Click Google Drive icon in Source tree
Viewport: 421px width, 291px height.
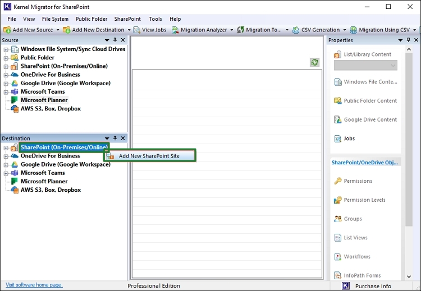[15, 83]
